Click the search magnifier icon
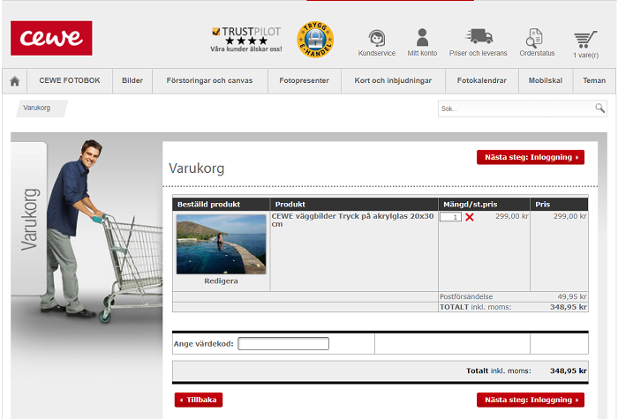The image size is (618, 419). click(599, 108)
